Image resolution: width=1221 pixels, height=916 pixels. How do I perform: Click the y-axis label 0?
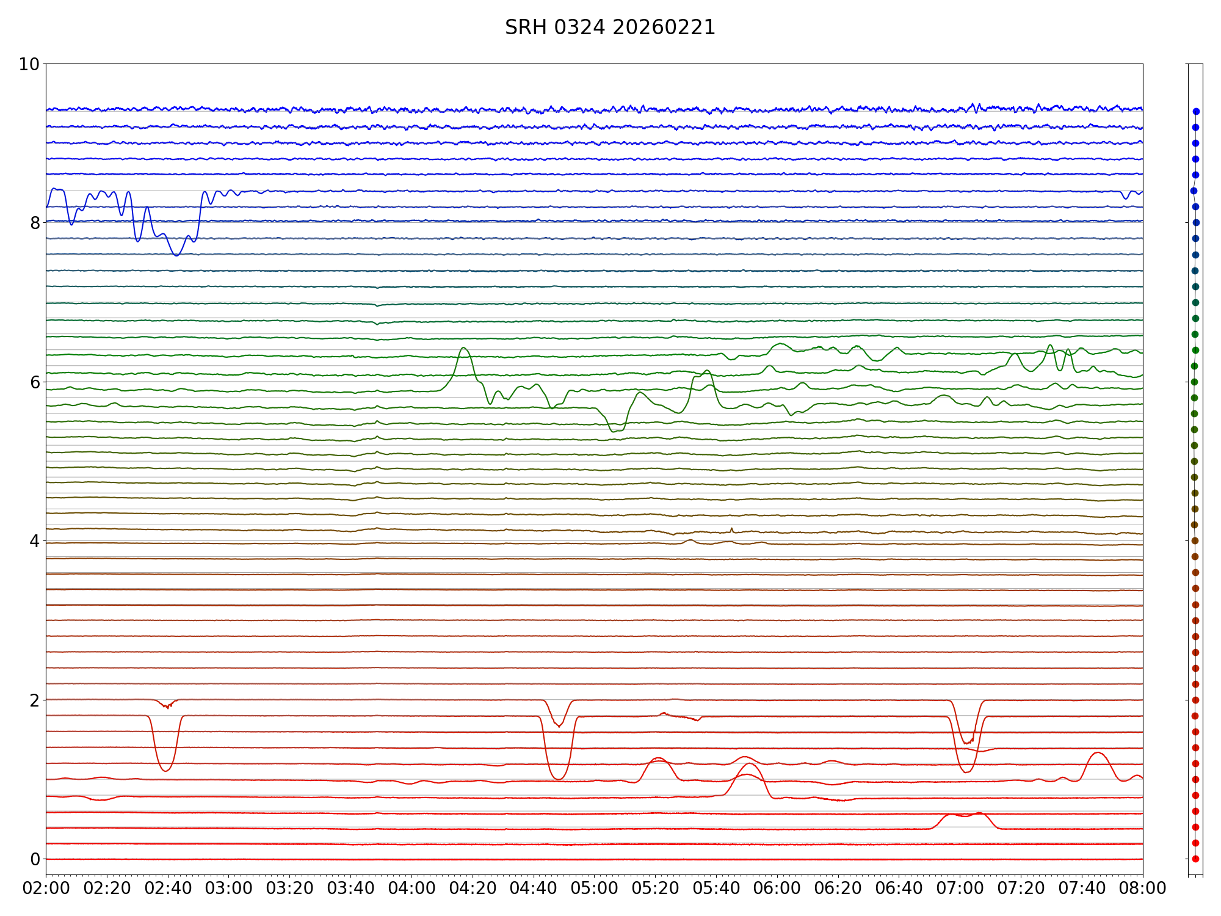point(35,859)
